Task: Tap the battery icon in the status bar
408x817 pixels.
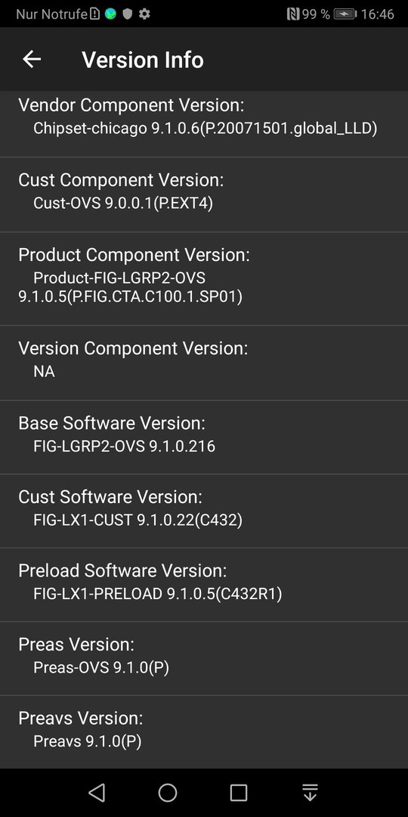Action: 345,14
